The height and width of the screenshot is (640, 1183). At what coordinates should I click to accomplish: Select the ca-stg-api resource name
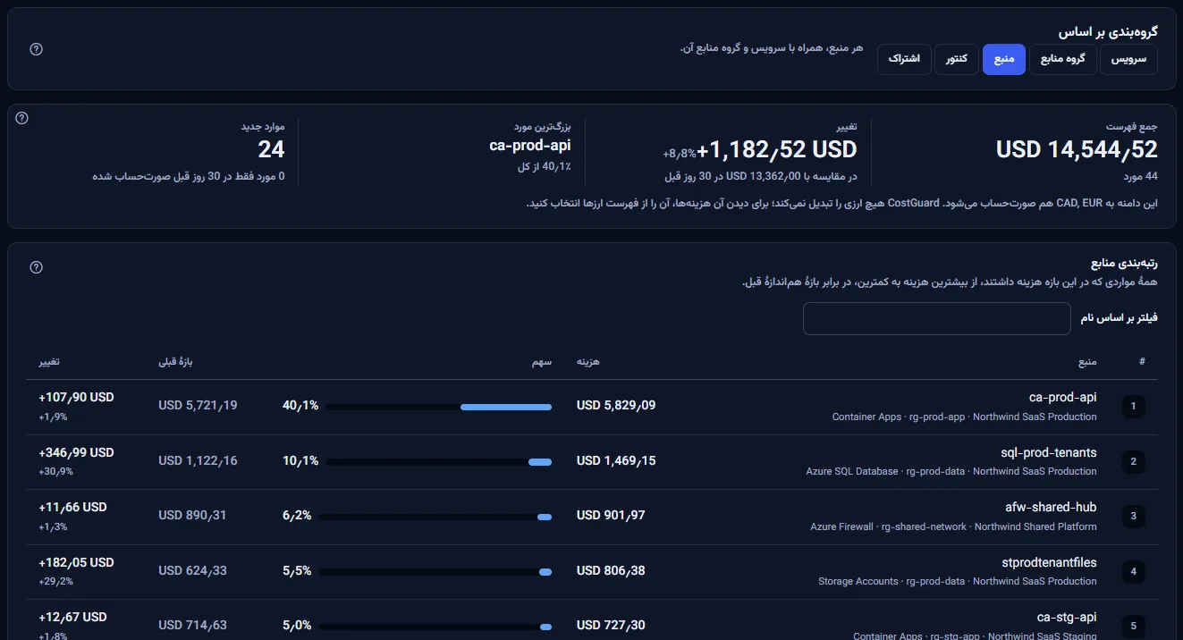[1067, 617]
